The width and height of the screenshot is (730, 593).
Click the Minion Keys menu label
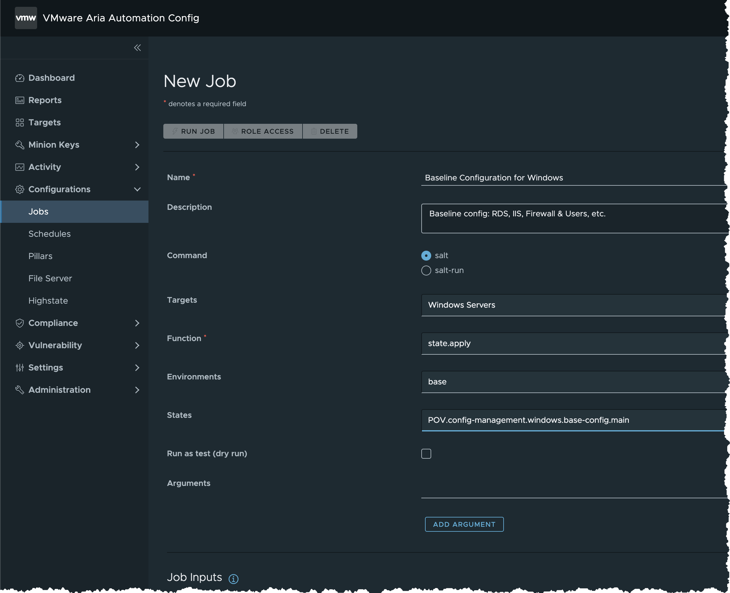pyautogui.click(x=54, y=145)
